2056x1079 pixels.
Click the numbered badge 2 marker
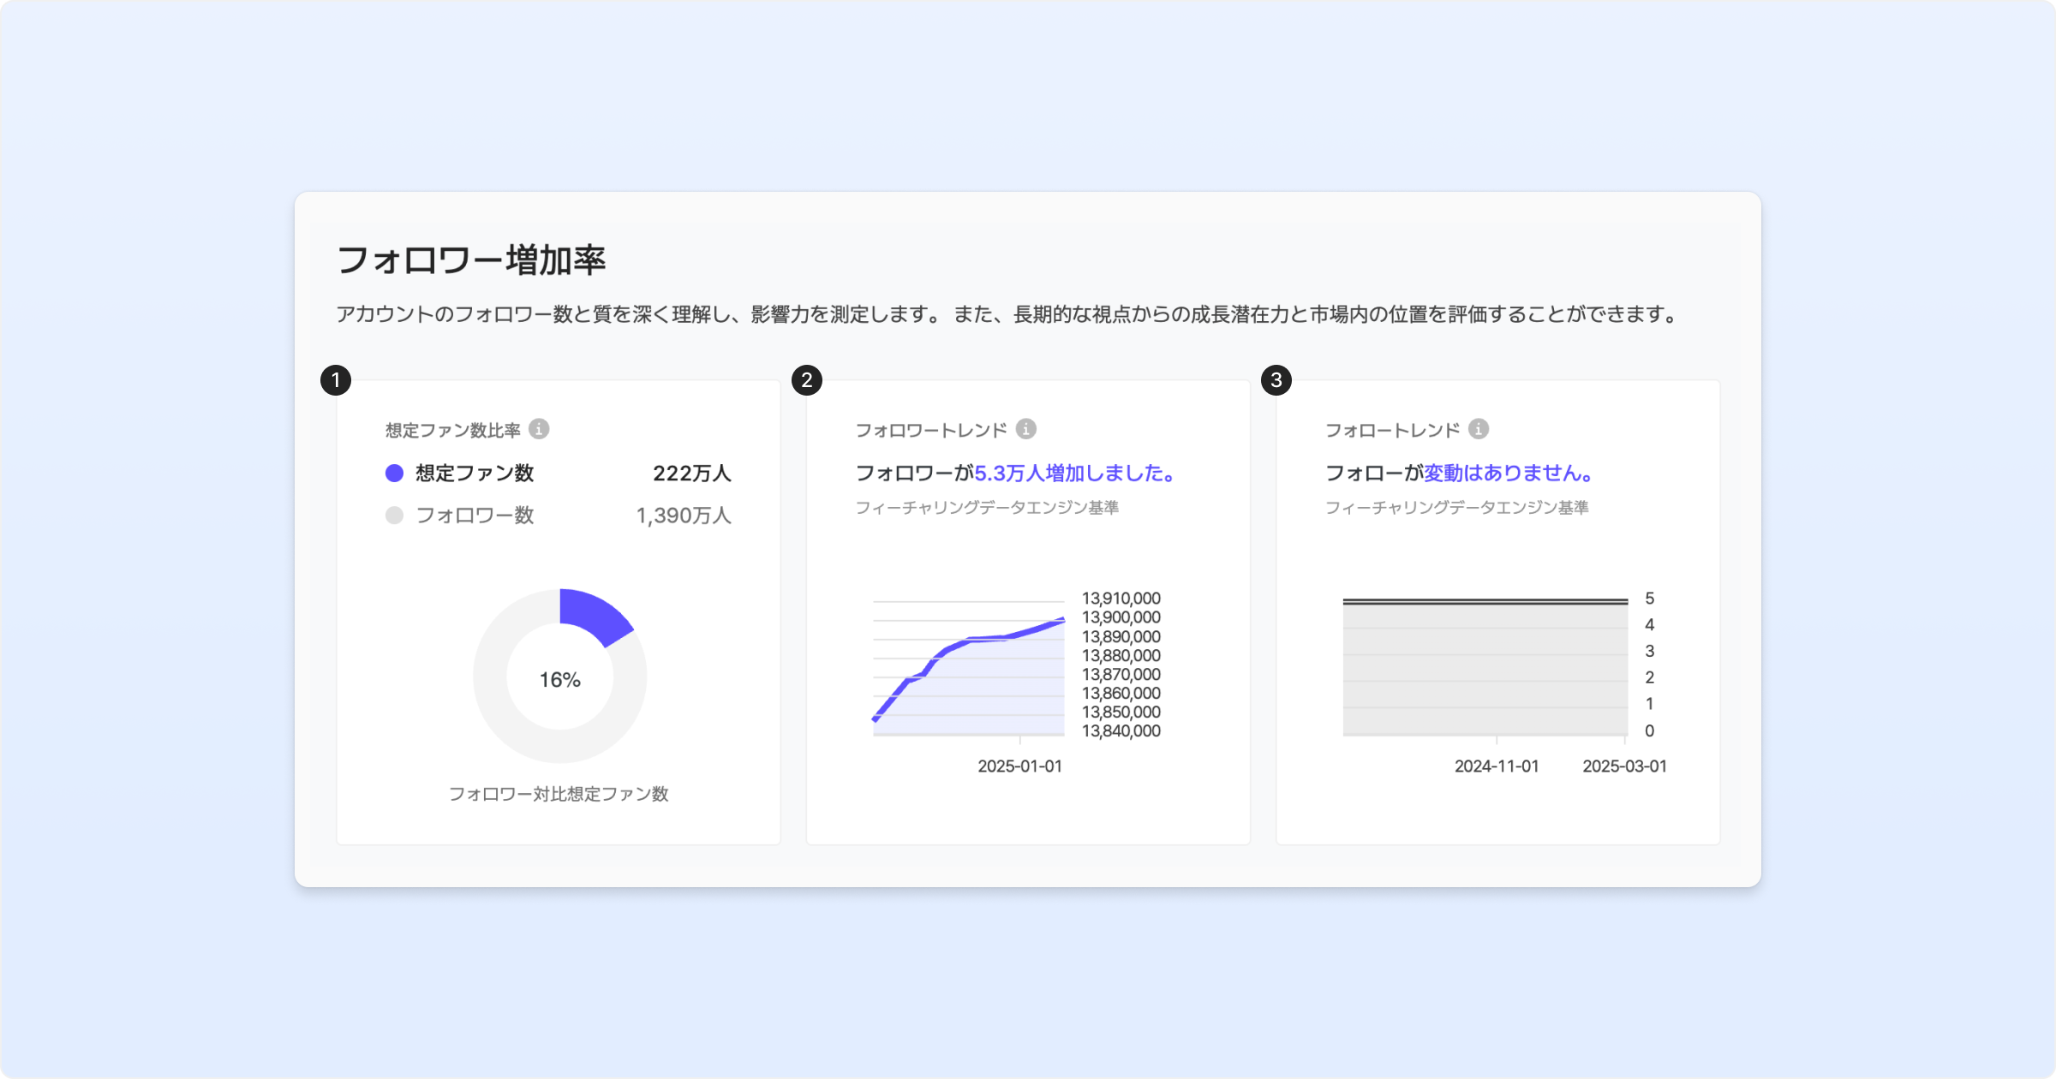click(807, 380)
